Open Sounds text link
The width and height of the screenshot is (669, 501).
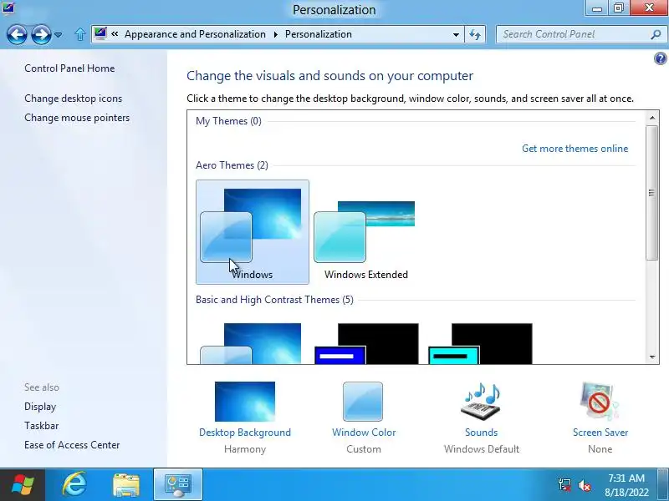[482, 433]
